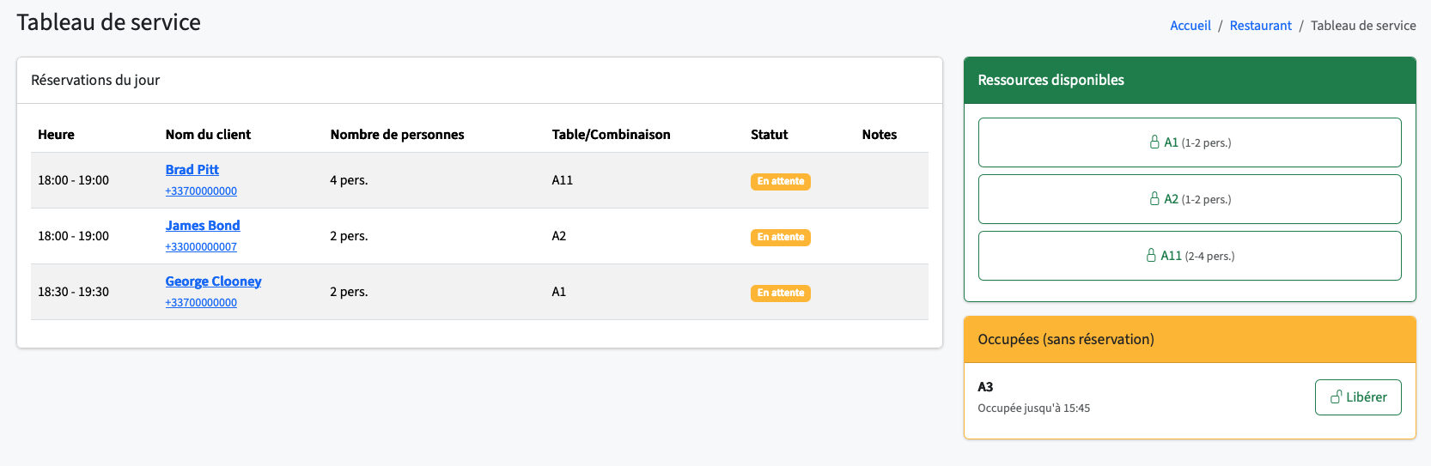Click the lock icon beside A2
Image resolution: width=1431 pixels, height=466 pixels.
coord(1154,199)
